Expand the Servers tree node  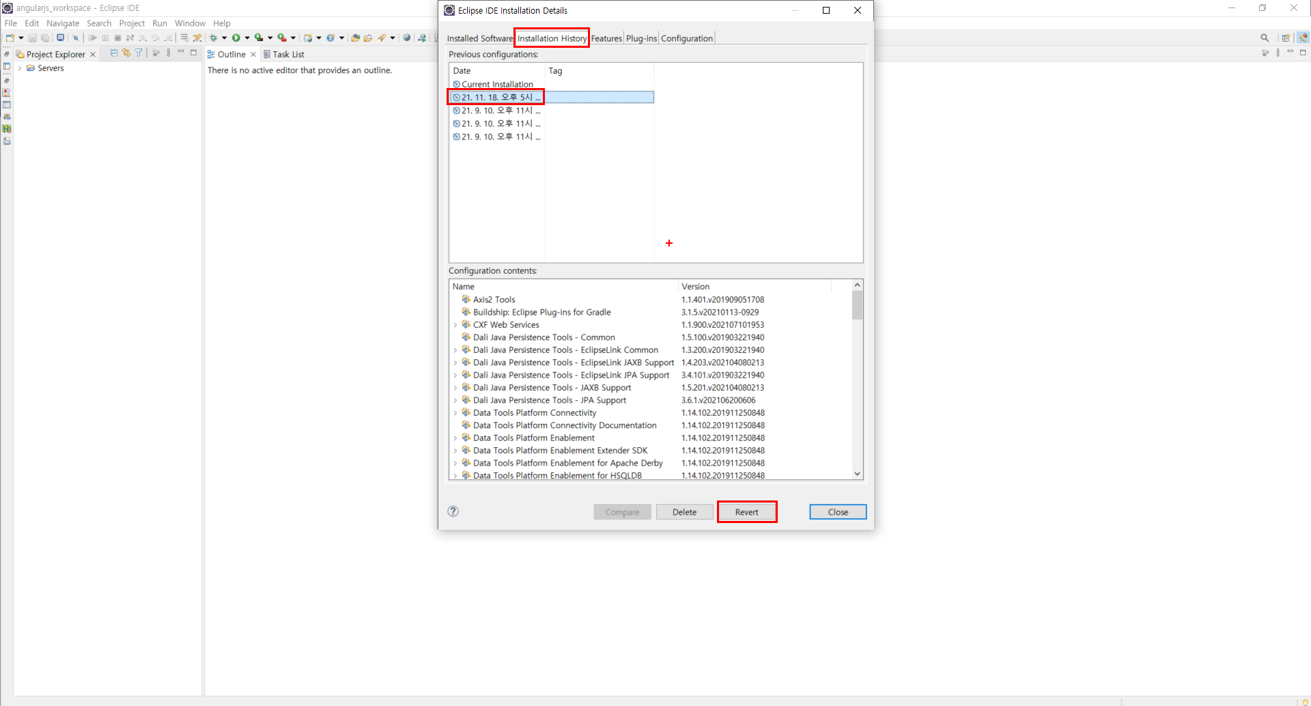(20, 68)
